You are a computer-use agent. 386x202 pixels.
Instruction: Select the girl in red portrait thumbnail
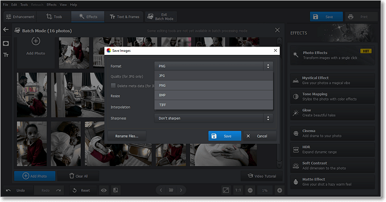click(32, 143)
